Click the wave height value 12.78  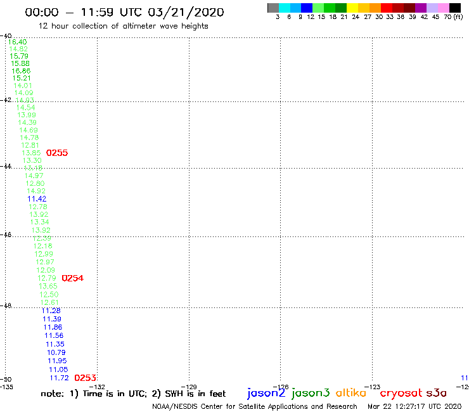(x=37, y=207)
